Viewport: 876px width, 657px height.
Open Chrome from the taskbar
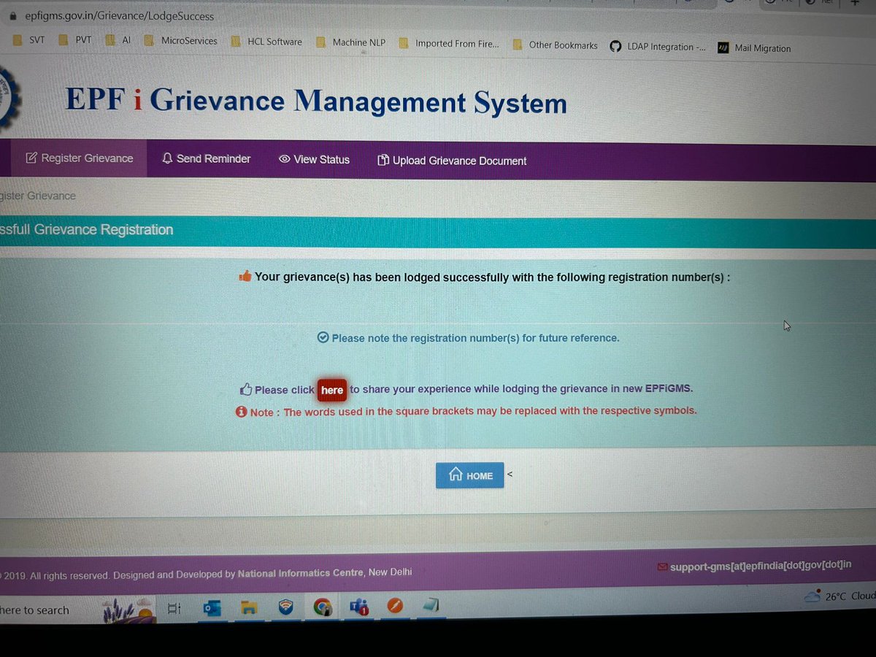(x=322, y=607)
